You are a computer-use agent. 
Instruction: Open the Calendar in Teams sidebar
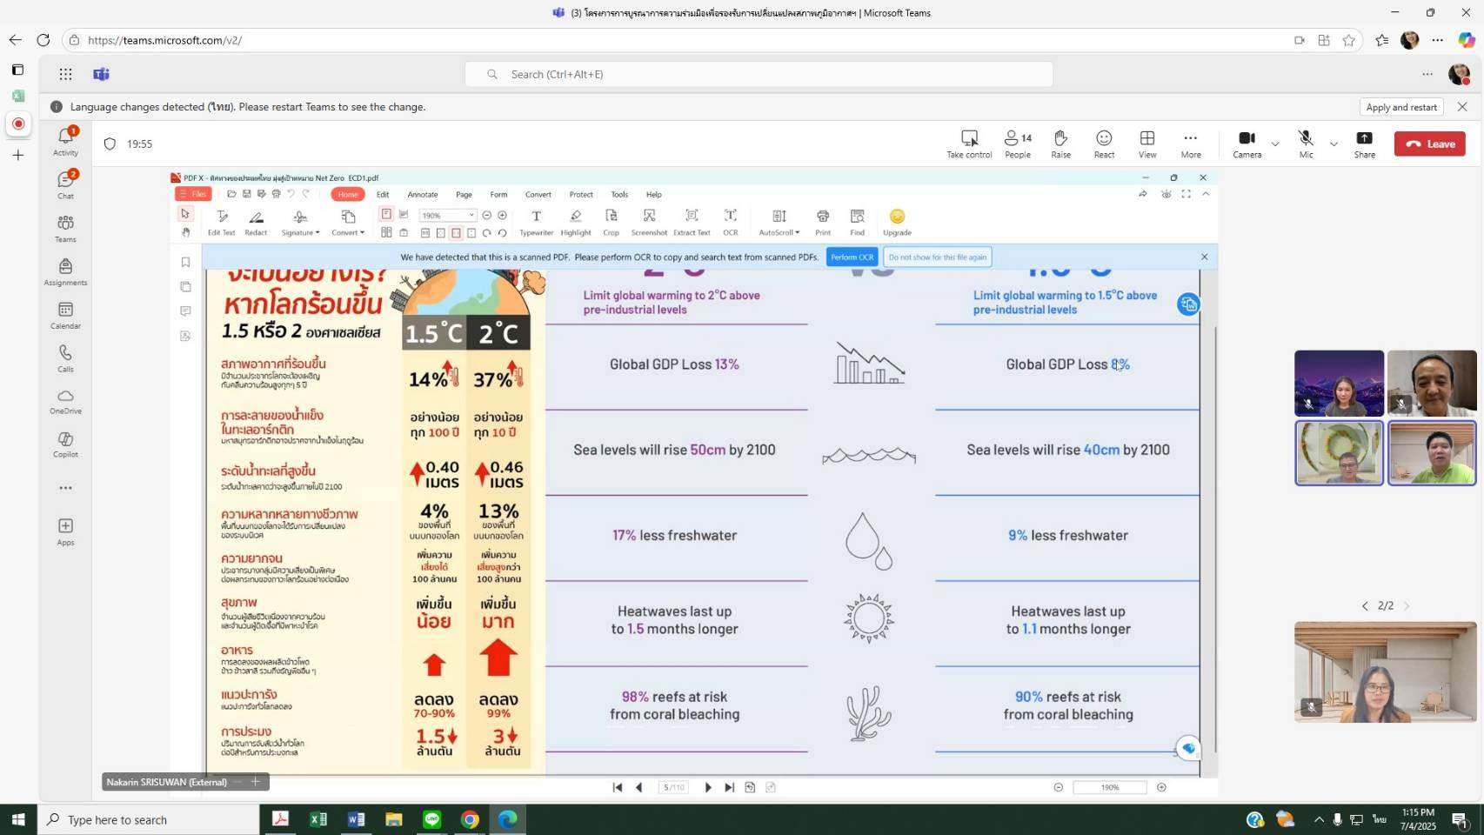(65, 315)
